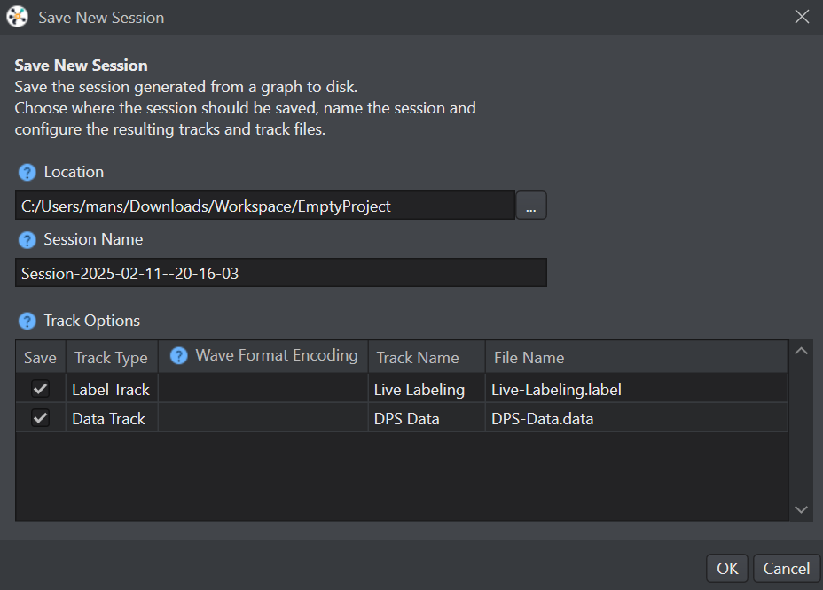Image resolution: width=823 pixels, height=590 pixels.
Task: Uncheck Save for the Label Track row
Action: [41, 389]
